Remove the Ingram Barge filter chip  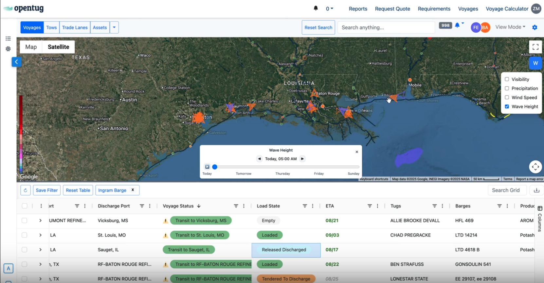[x=133, y=190]
